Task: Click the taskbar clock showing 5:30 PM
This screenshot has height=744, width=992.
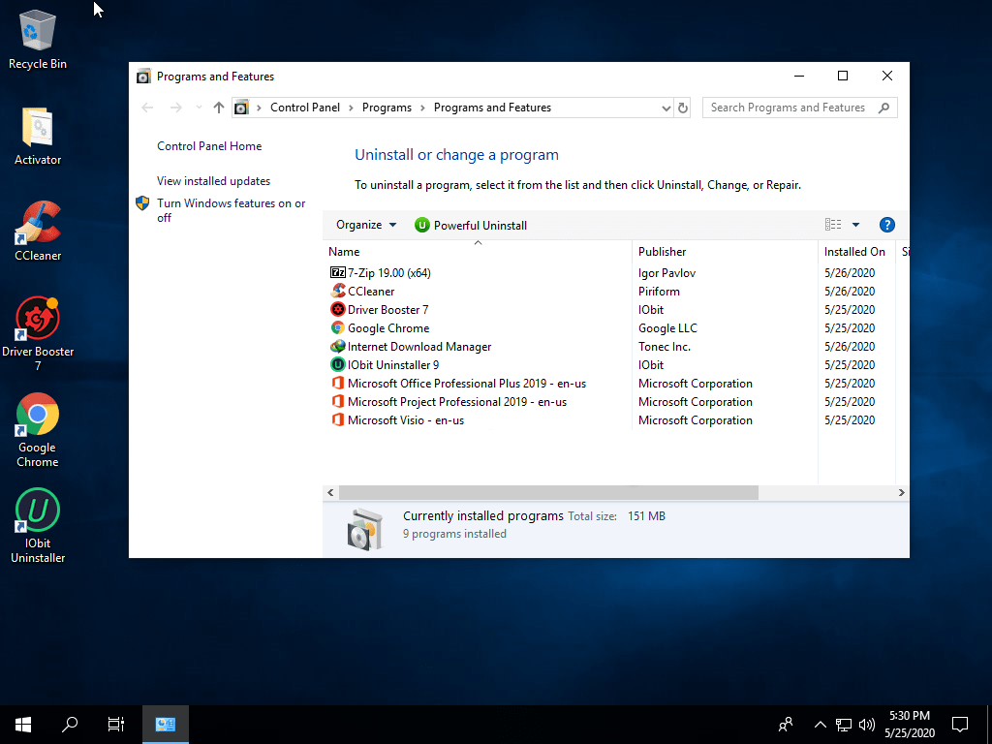Action: point(909,725)
